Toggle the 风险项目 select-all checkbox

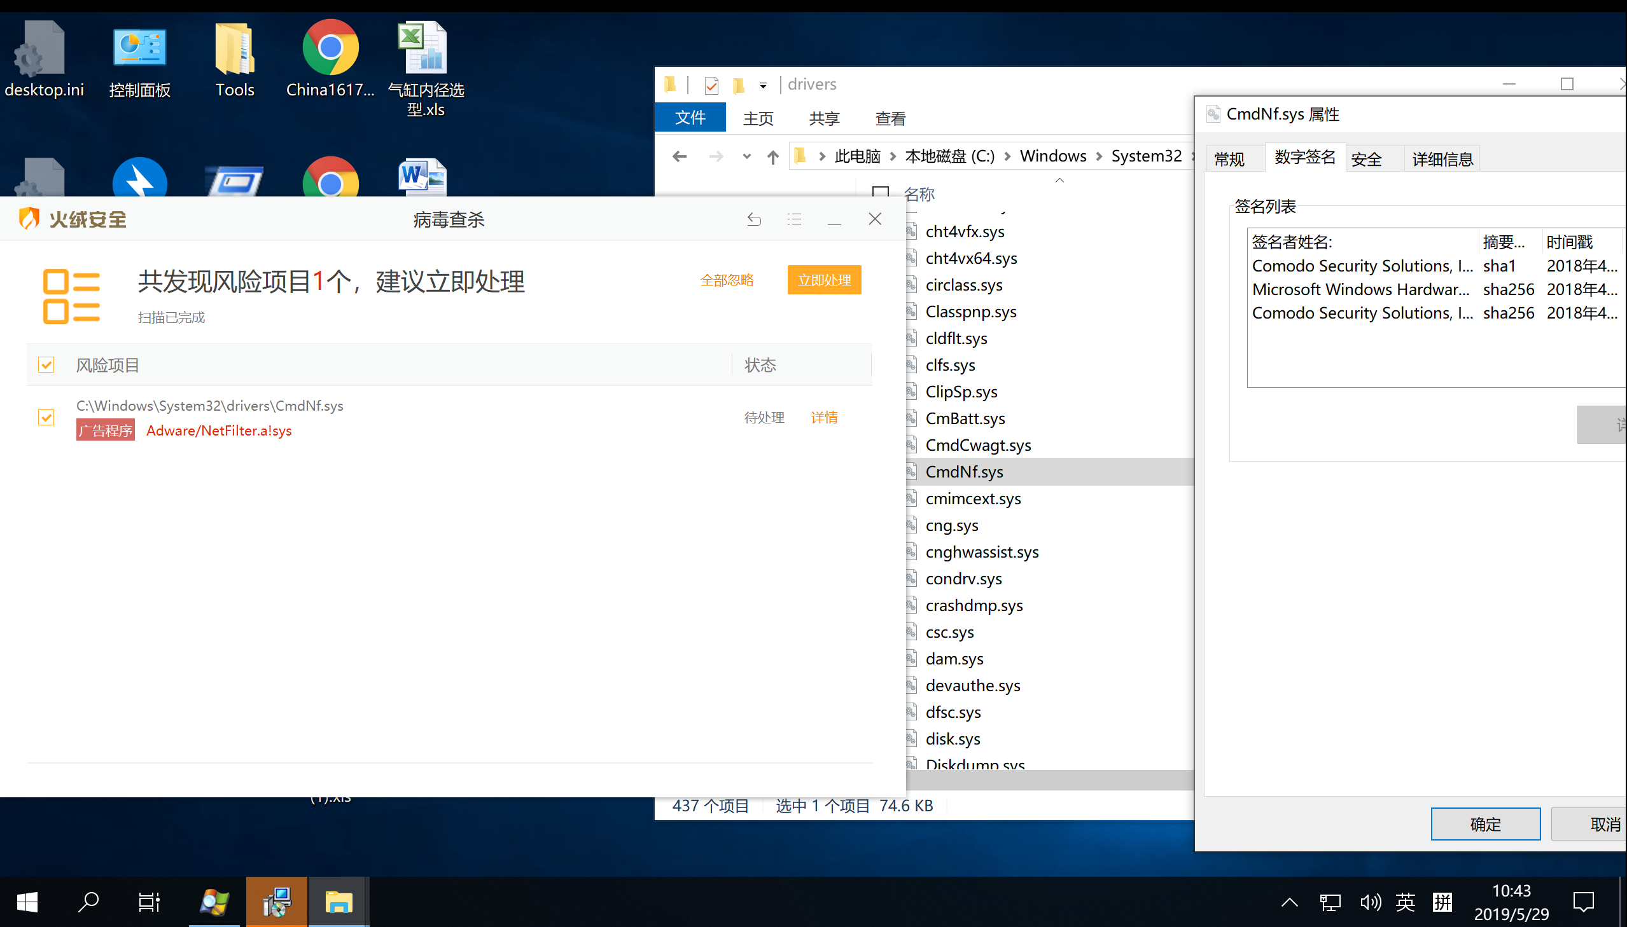coord(46,365)
